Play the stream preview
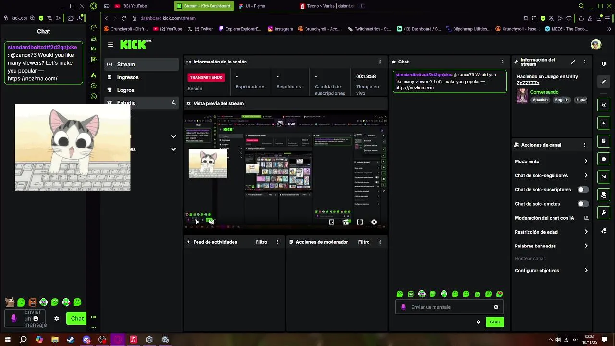 coord(197,222)
